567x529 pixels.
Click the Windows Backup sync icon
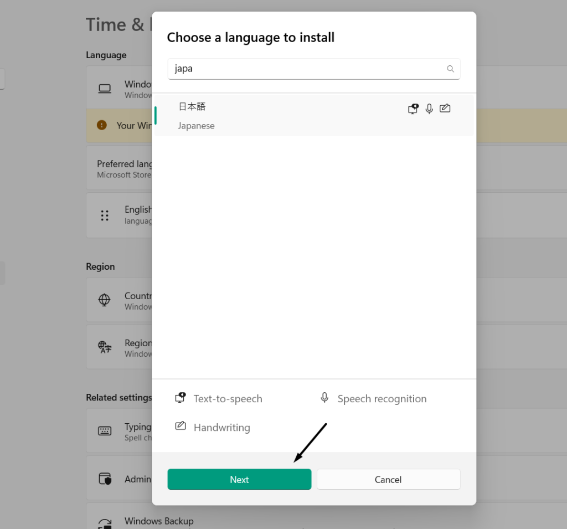[x=105, y=523]
